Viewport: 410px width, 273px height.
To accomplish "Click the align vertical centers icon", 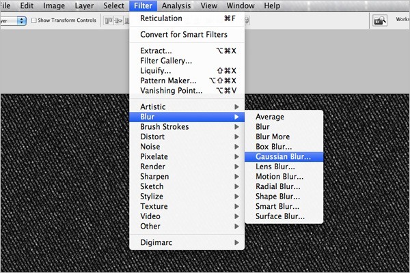I will pyautogui.click(x=118, y=20).
